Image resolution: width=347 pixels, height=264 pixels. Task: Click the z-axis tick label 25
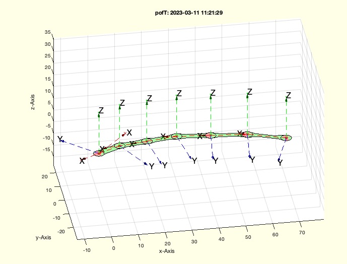(48, 56)
